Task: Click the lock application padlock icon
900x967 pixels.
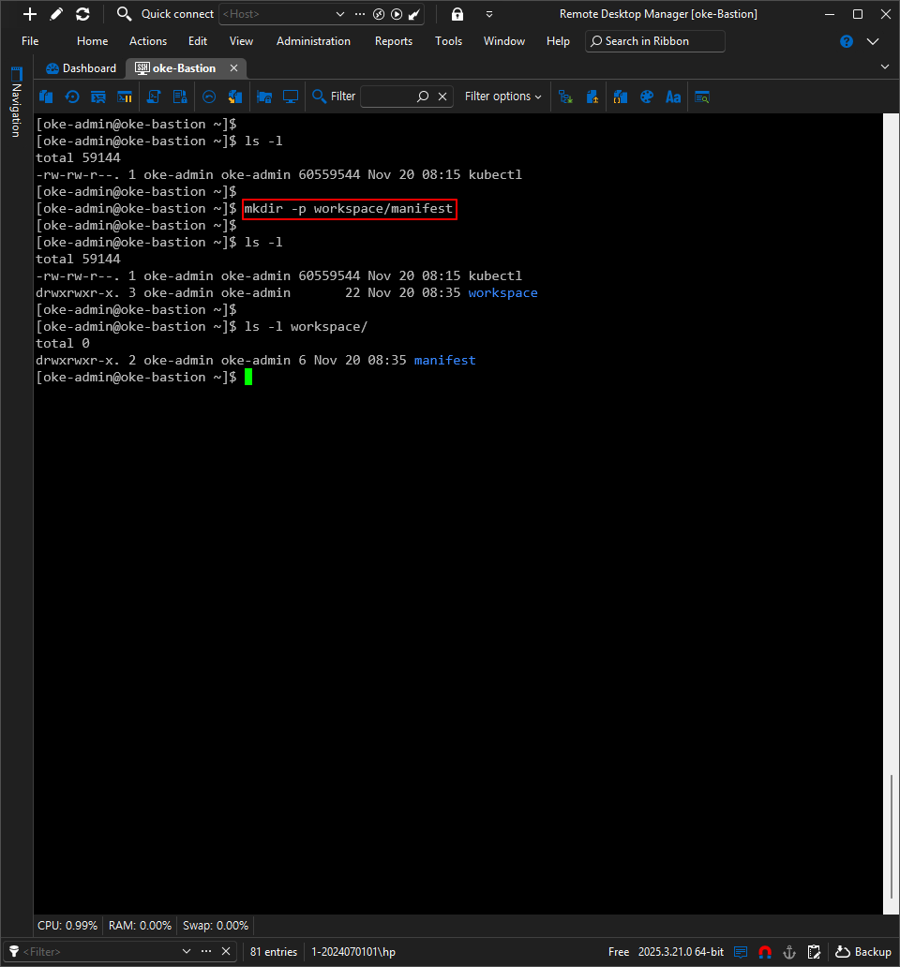Action: [x=457, y=14]
